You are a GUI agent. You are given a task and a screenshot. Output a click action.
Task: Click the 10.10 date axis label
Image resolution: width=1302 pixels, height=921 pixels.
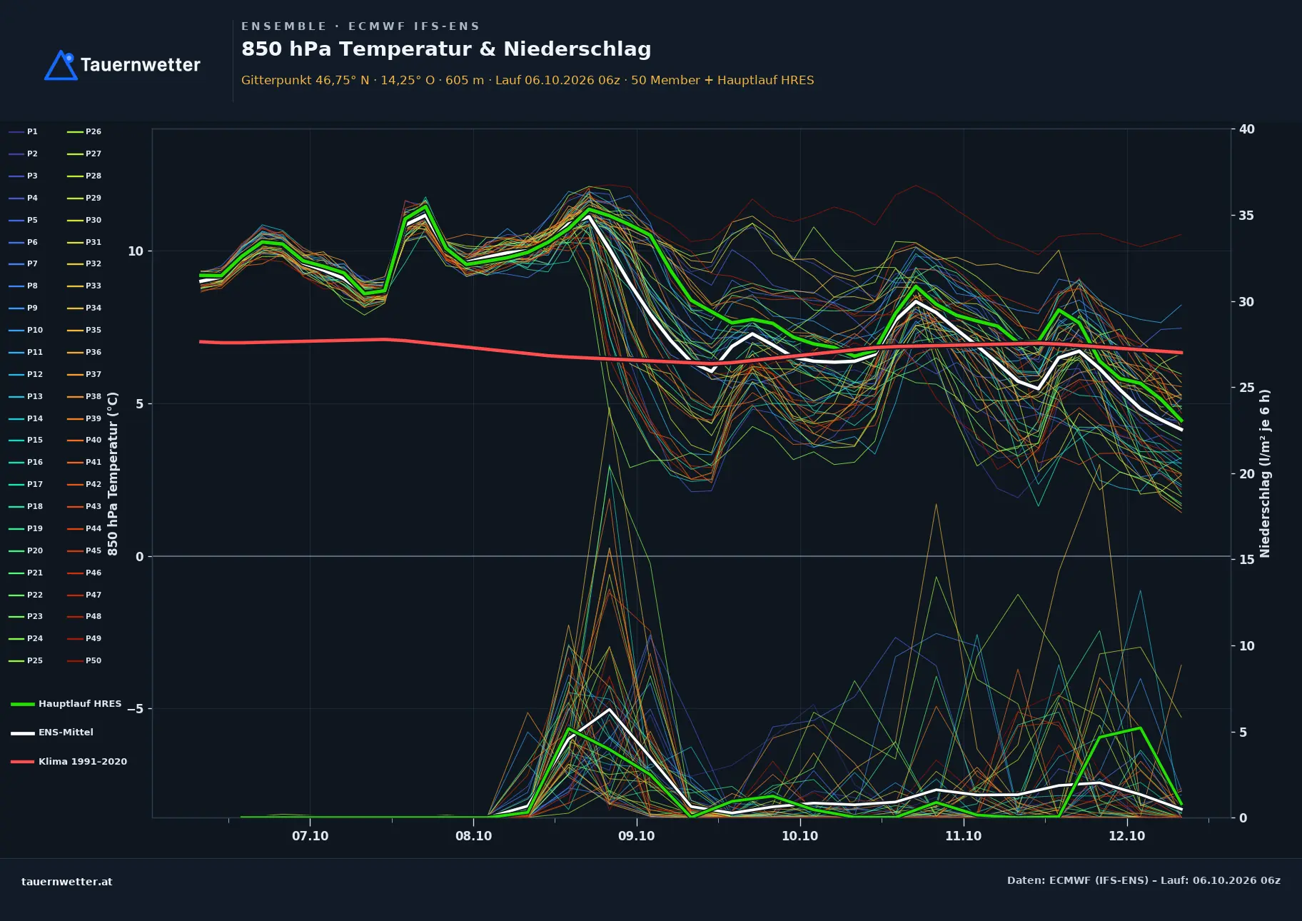(x=799, y=836)
